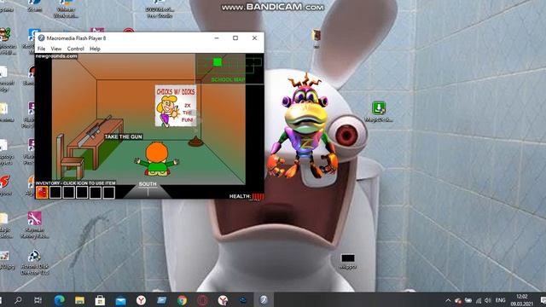
Task: Click the poster on the back wall
Action: click(x=176, y=106)
